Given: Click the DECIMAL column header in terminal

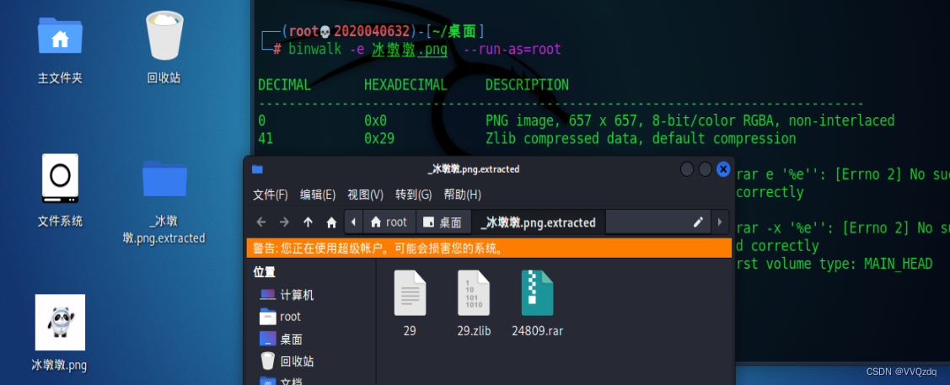Looking at the screenshot, I should [284, 85].
